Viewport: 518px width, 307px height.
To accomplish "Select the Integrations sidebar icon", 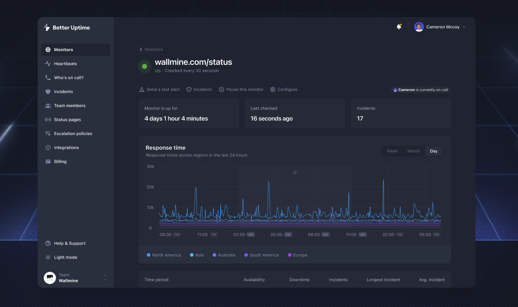I will pos(48,147).
